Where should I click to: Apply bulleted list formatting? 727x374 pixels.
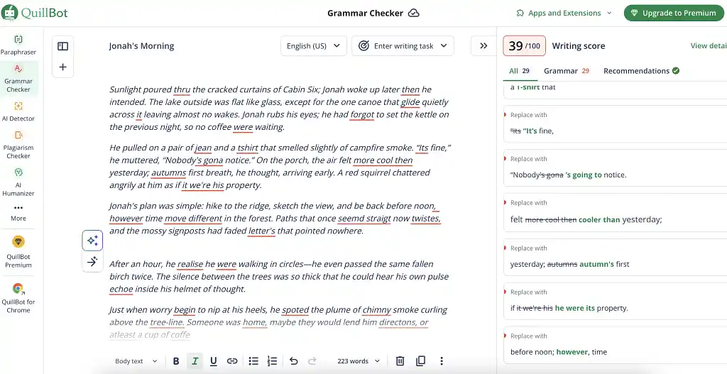(253, 361)
